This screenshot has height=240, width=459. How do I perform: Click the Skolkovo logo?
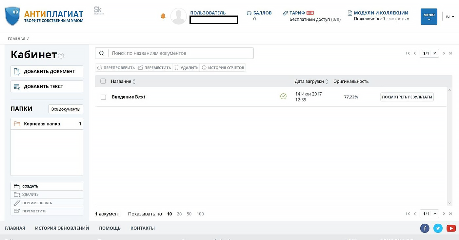coord(98,10)
